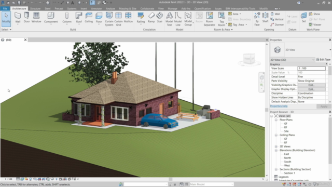Select the Model Line tool

click(x=178, y=19)
